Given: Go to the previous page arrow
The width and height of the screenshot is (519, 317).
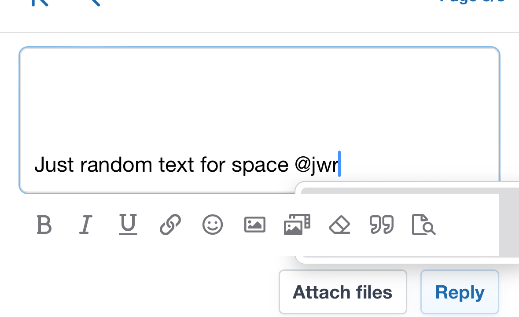Looking at the screenshot, I should tap(94, 2).
